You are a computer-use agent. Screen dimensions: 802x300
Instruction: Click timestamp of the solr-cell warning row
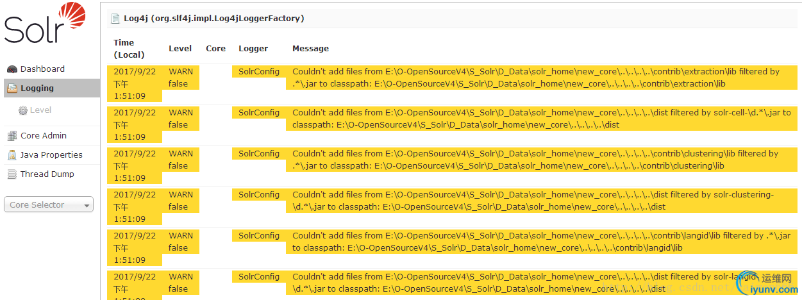[x=135, y=125]
